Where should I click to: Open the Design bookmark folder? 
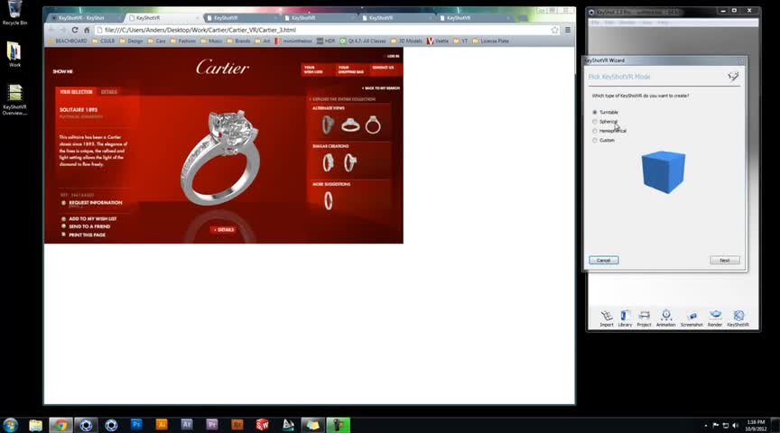tap(131, 41)
